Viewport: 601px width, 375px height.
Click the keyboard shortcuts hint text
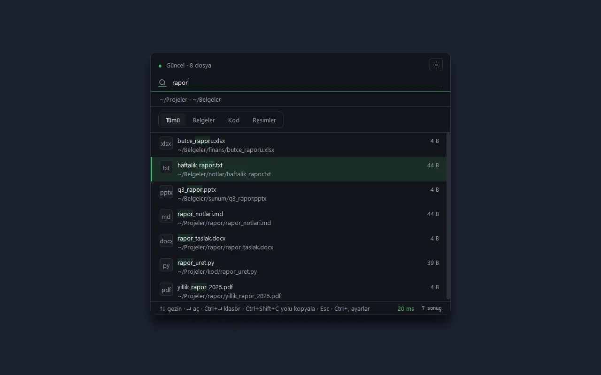(265, 308)
